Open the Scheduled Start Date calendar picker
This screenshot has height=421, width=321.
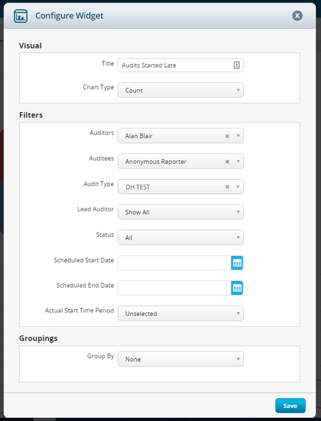237,263
